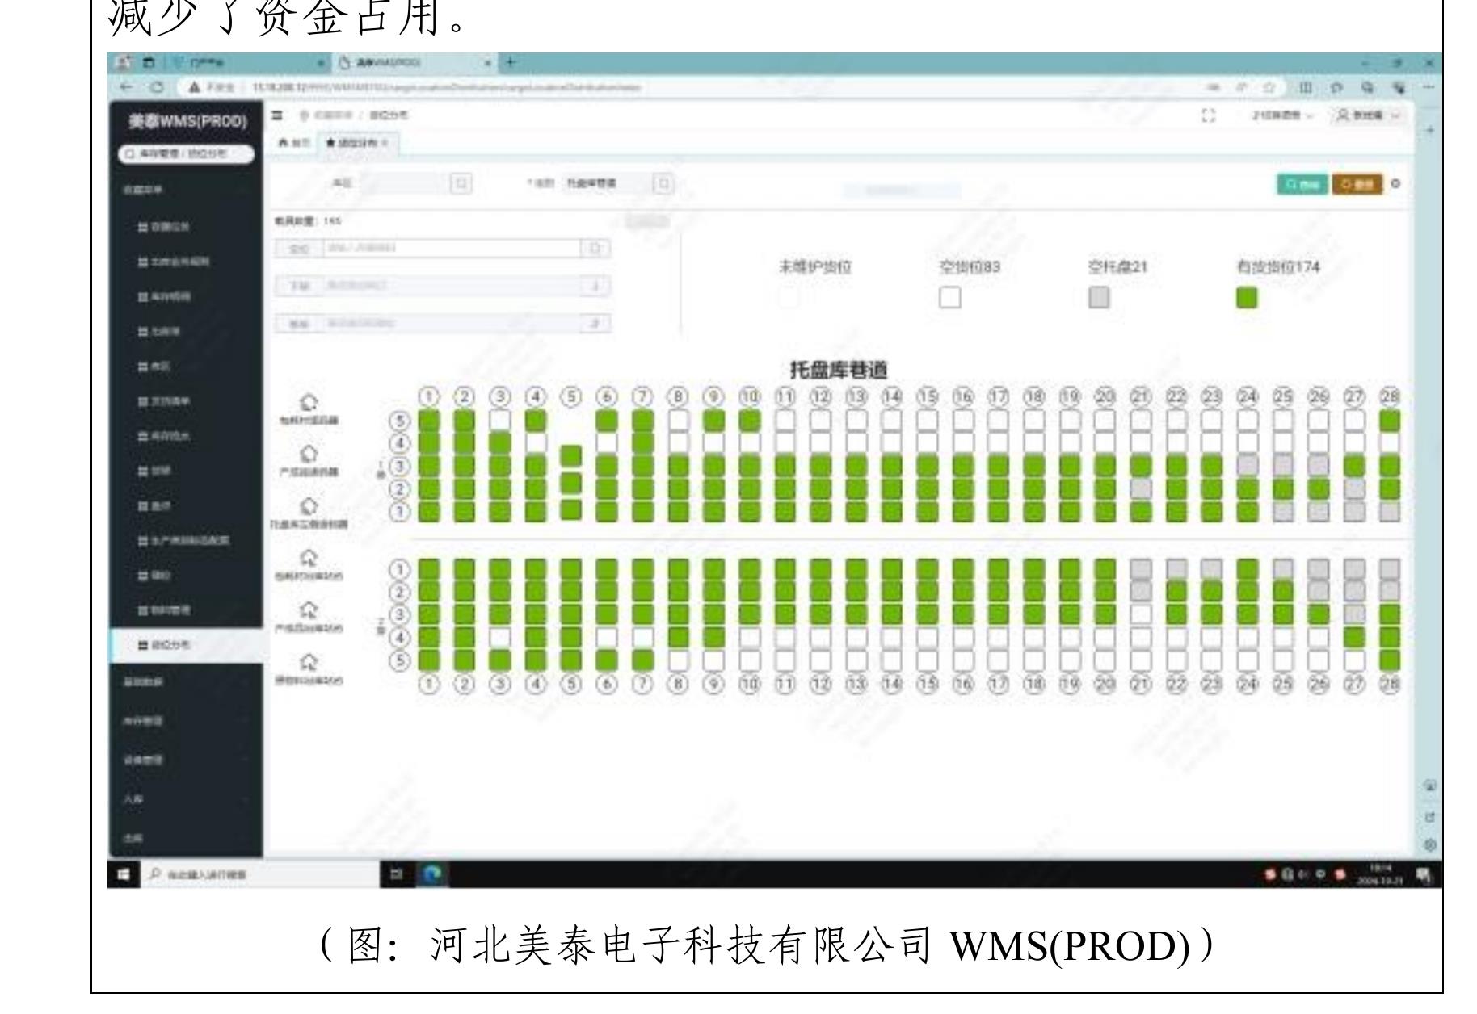
Task: Open lower rack aisle 28 level 5 green slot
Action: pos(1390,660)
